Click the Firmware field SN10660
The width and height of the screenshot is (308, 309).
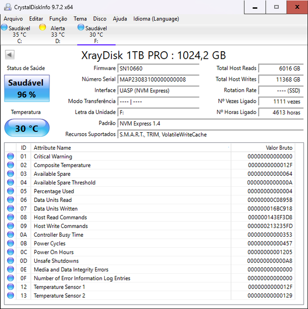(x=158, y=69)
